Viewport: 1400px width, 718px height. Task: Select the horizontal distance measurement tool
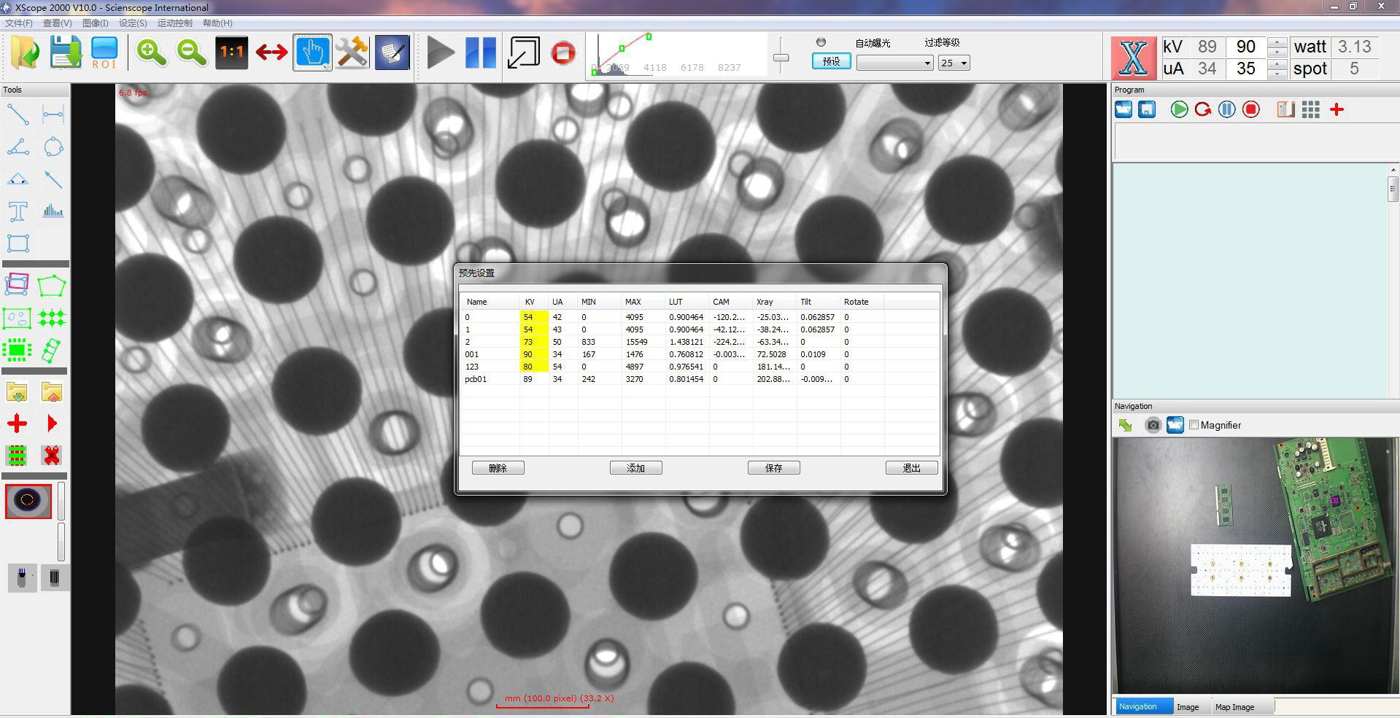tap(53, 114)
